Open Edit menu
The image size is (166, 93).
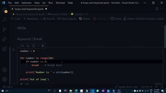[x=17, y=3]
